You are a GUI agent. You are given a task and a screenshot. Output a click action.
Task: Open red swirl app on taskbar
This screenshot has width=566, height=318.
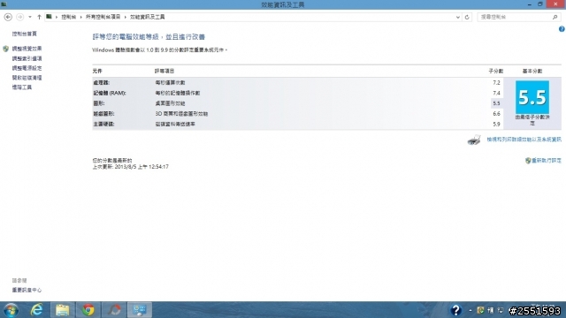click(114, 310)
